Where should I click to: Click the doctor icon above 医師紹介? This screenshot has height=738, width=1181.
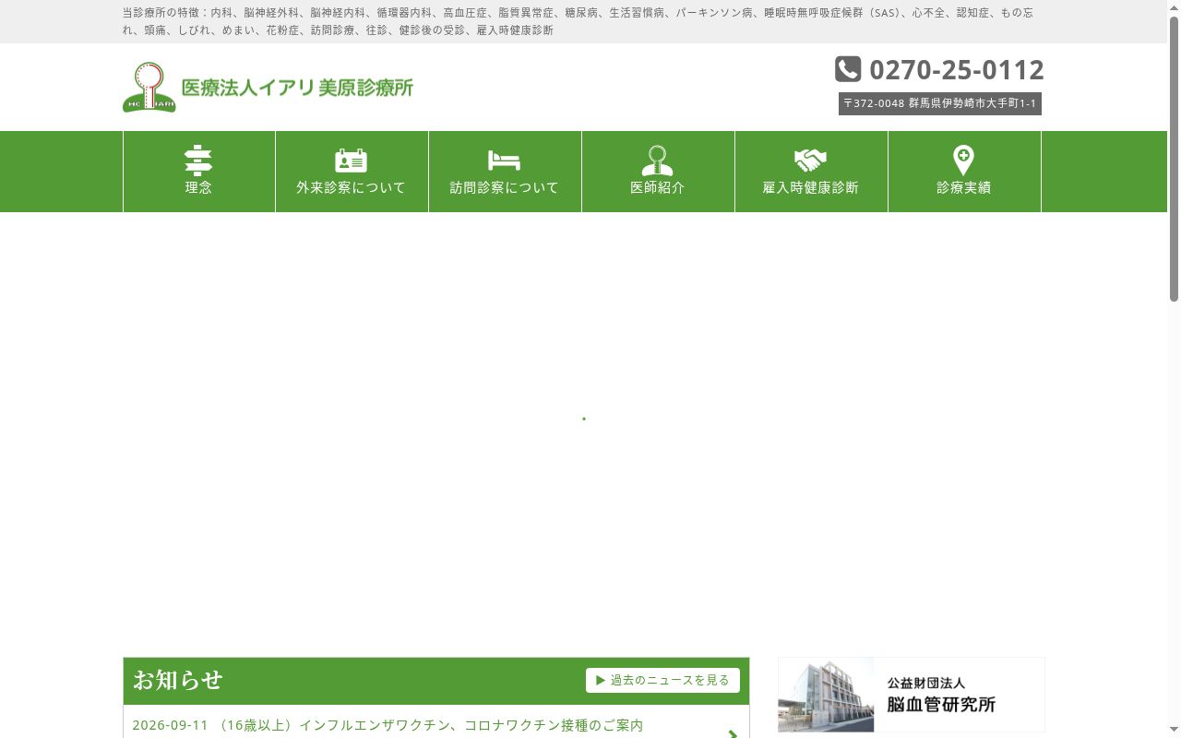pyautogui.click(x=657, y=161)
